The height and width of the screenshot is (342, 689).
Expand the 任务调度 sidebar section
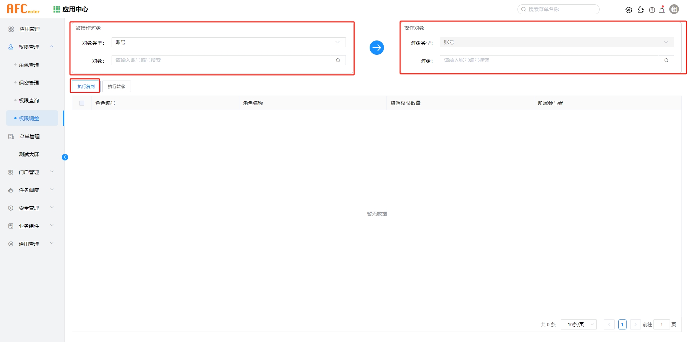point(51,190)
